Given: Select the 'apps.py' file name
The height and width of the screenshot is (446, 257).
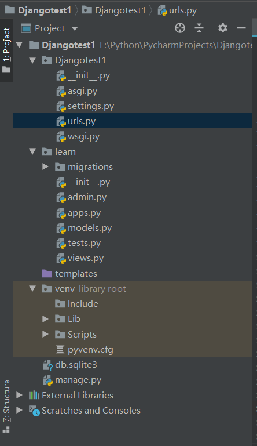Looking at the screenshot, I should [x=84, y=213].
